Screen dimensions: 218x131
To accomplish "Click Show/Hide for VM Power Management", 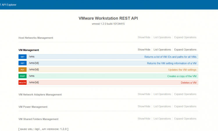I will pyautogui.click(x=144, y=106).
